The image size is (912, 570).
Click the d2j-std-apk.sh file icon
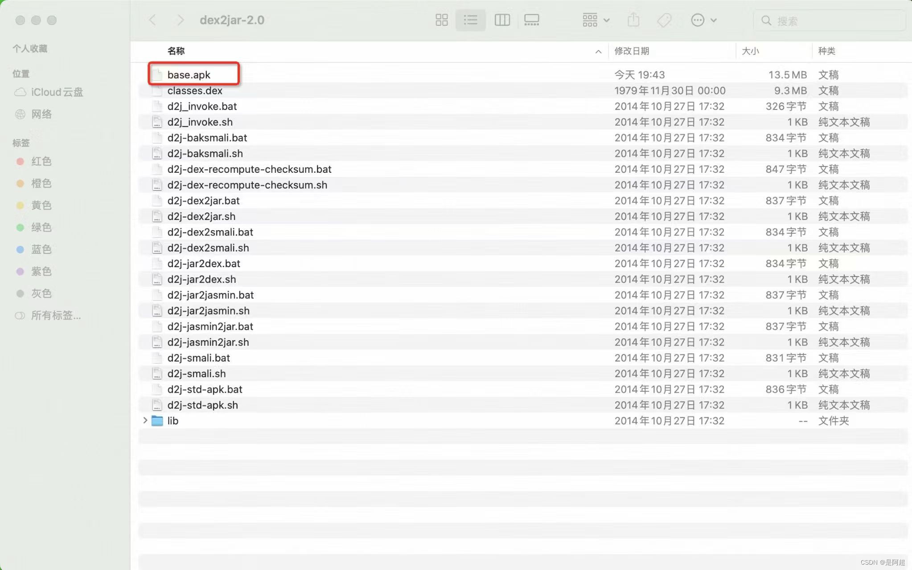pos(157,405)
